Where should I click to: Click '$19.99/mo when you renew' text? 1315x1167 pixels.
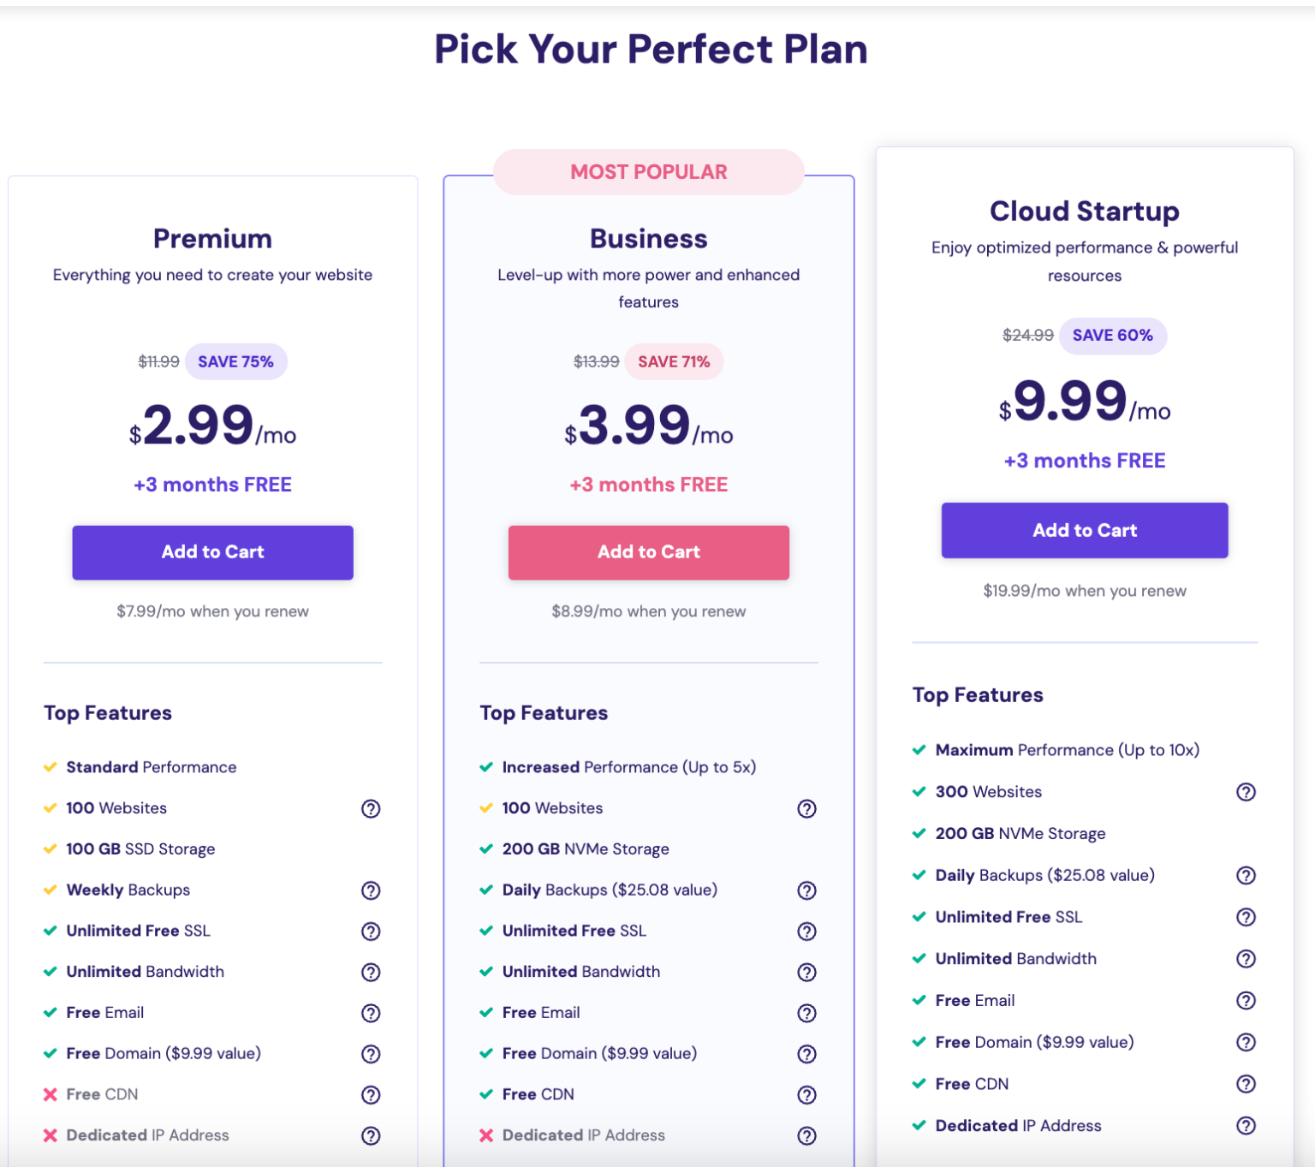(x=1084, y=591)
